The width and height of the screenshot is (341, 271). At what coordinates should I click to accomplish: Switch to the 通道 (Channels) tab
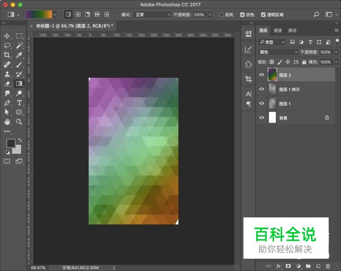tap(278, 30)
